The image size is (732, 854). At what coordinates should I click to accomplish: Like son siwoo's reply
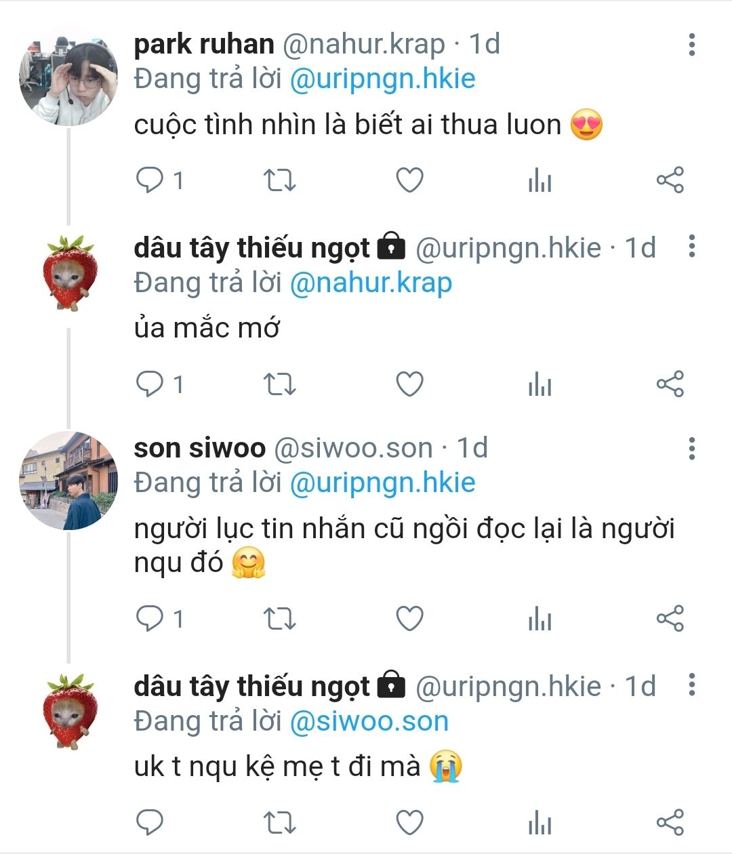click(x=409, y=618)
